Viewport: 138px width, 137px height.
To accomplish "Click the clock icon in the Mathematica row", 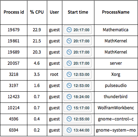I will [x=69, y=30].
